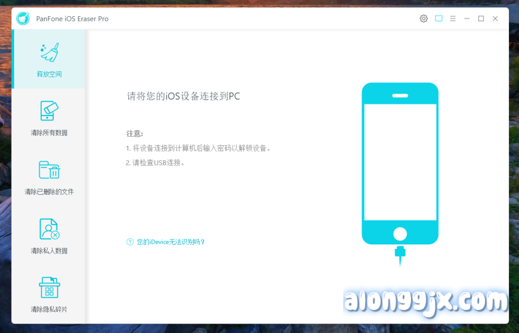Choose the 清除隐私碎片 text label
Viewport: 519px width, 333px height.
(49, 309)
